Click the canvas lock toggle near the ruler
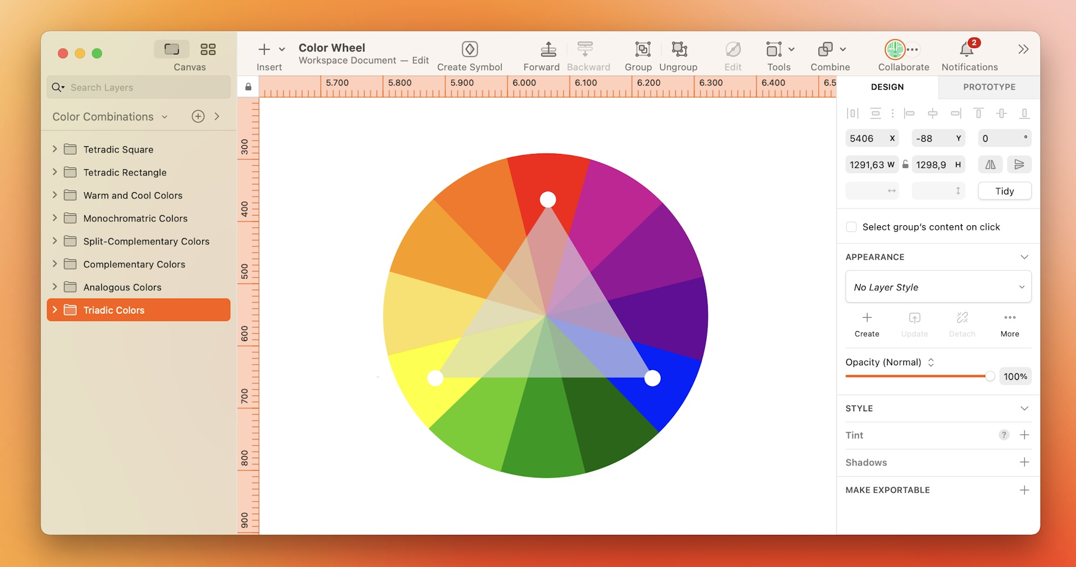The image size is (1076, 567). click(248, 86)
